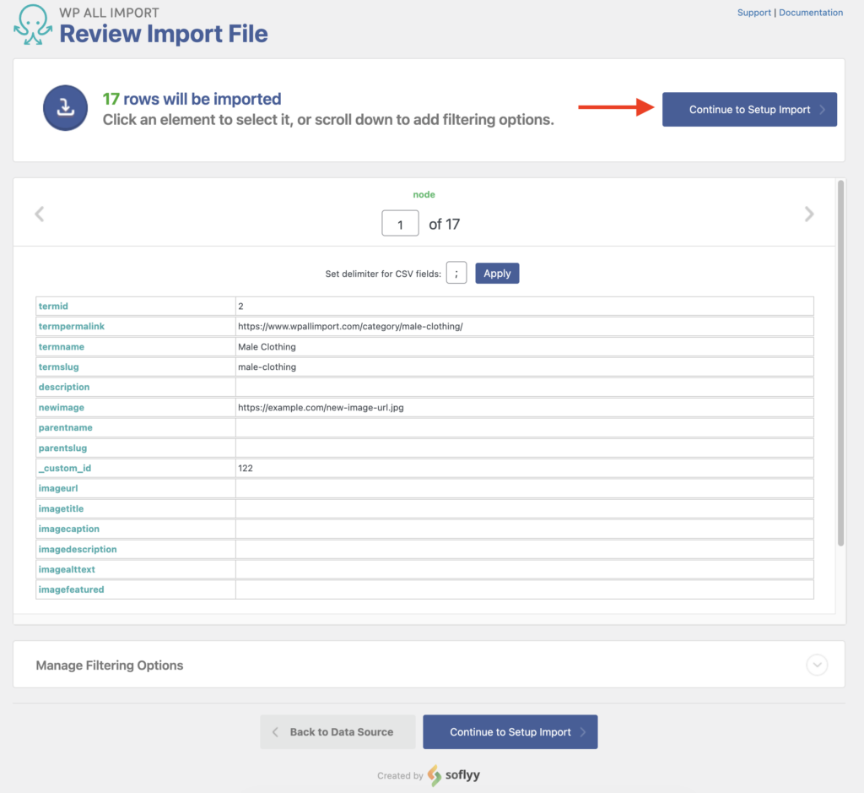
Task: Click the back chevron in Back to Data Source
Action: click(x=276, y=731)
